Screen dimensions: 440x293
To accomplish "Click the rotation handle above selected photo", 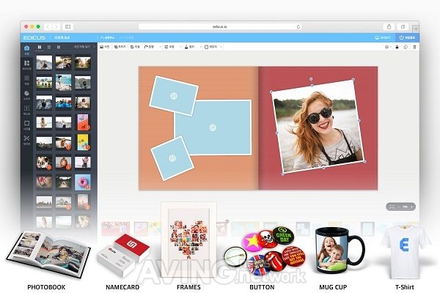I will [x=311, y=79].
